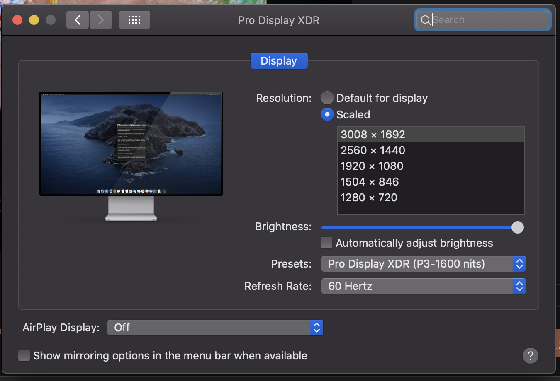Image resolution: width=560 pixels, height=381 pixels.
Task: Go forward with the right chevron button
Action: coord(101,20)
